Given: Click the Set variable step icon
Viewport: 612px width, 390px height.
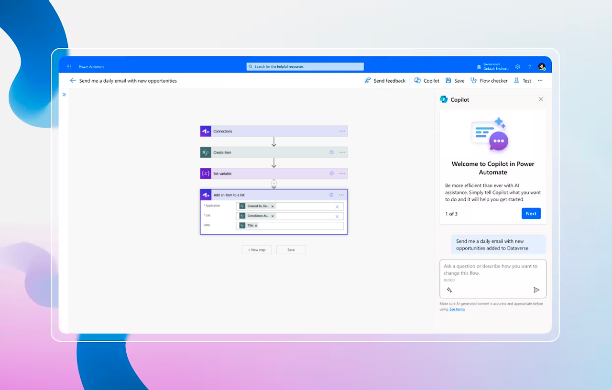Looking at the screenshot, I should (206, 173).
